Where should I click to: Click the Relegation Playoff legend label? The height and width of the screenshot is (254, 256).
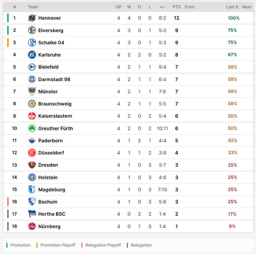(103, 245)
